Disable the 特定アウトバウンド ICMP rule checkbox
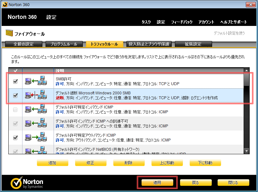This screenshot has height=192, width=258. (15, 138)
